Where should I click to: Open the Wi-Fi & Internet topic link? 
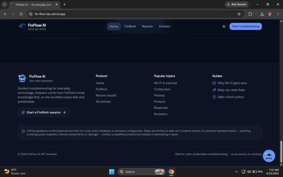tap(165, 83)
